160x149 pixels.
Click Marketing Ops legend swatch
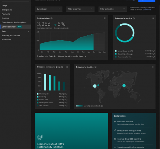pyautogui.click(x=38, y=94)
